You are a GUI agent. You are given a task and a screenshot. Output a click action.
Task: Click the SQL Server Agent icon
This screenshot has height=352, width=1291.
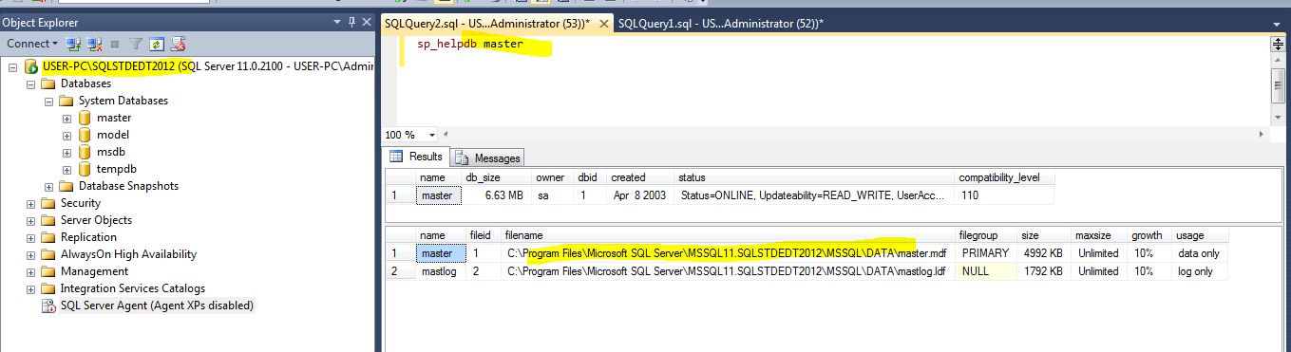[48, 306]
